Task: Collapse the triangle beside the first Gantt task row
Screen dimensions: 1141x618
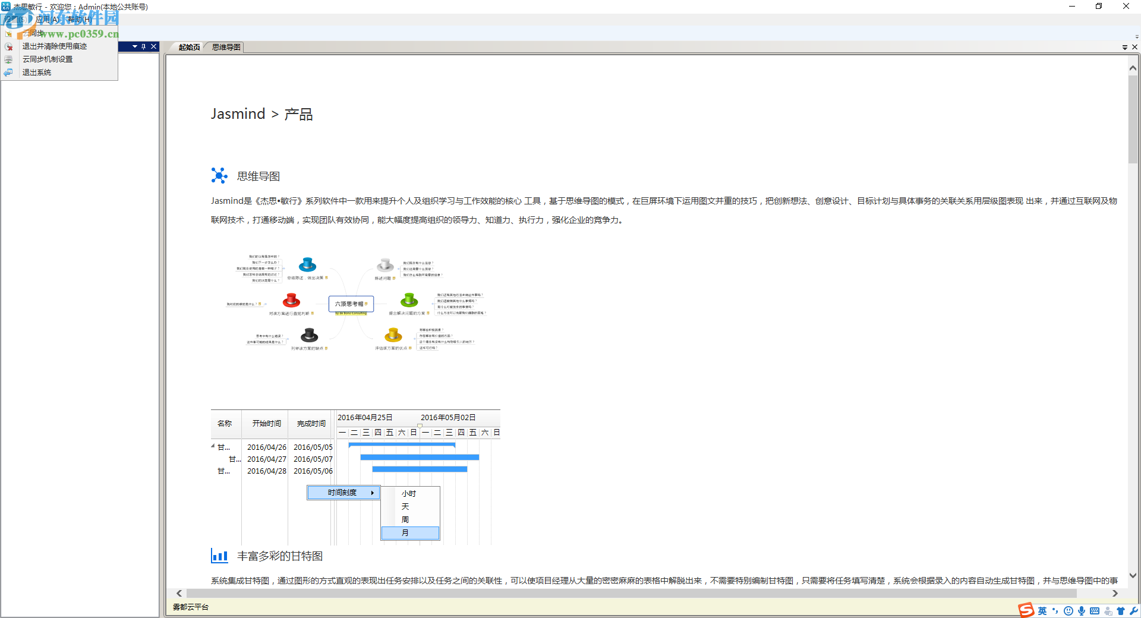Action: pyautogui.click(x=213, y=445)
